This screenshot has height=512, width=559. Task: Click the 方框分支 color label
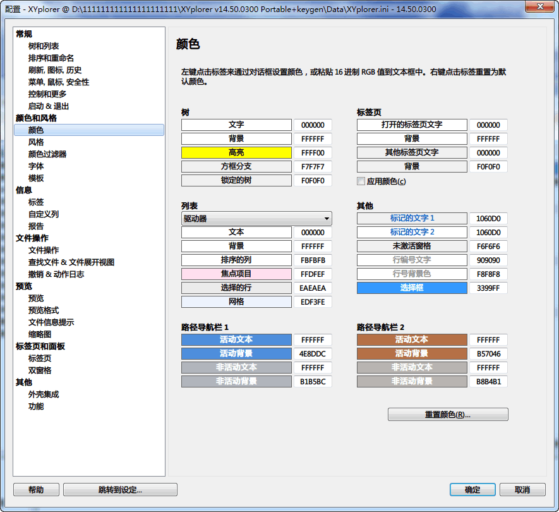236,166
